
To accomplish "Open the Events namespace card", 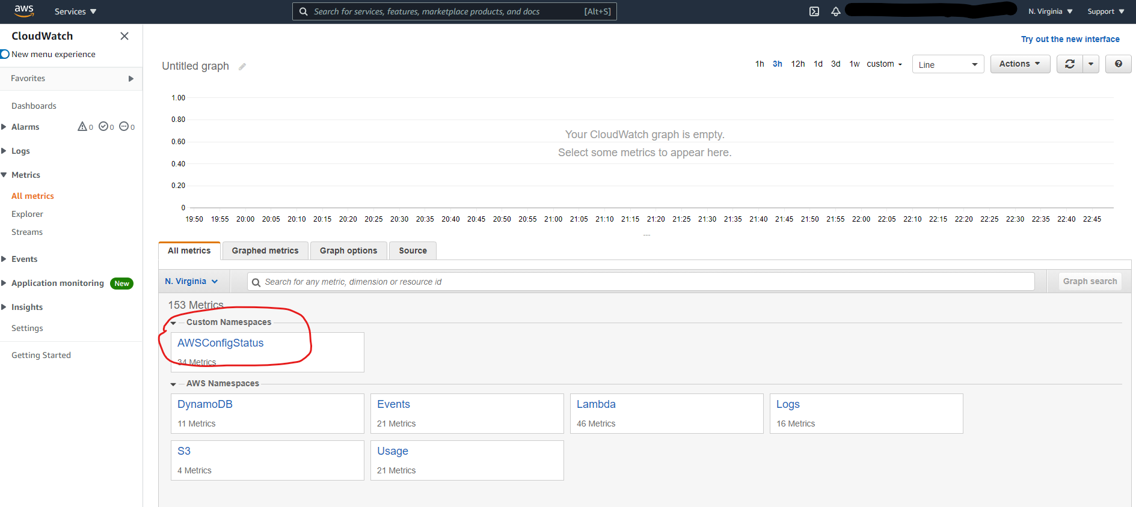I will click(467, 413).
